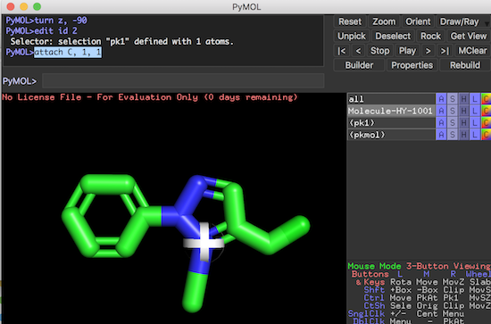491x324 pixels.
Task: Open Hide menu for (pk1)
Action: [463, 122]
